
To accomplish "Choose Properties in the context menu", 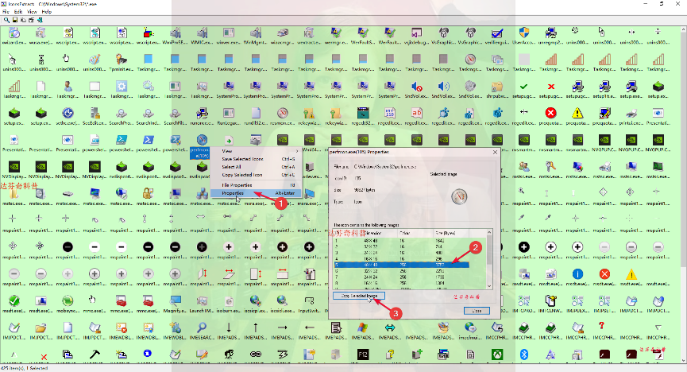I will coord(256,193).
